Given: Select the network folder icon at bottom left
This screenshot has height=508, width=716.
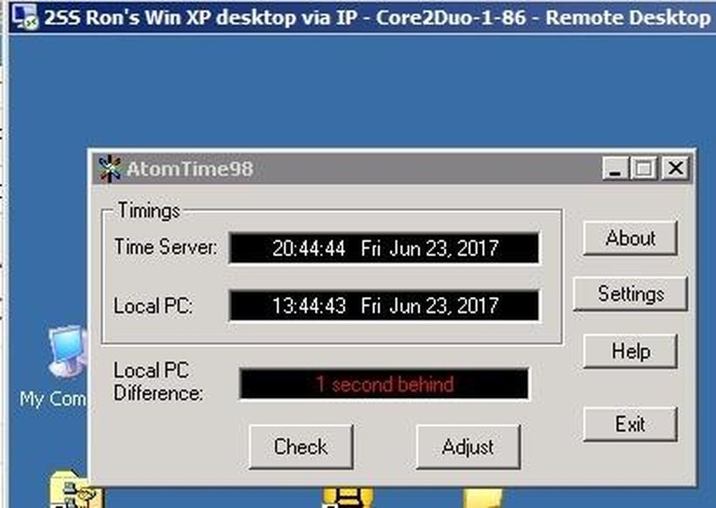Looking at the screenshot, I should point(75,491).
